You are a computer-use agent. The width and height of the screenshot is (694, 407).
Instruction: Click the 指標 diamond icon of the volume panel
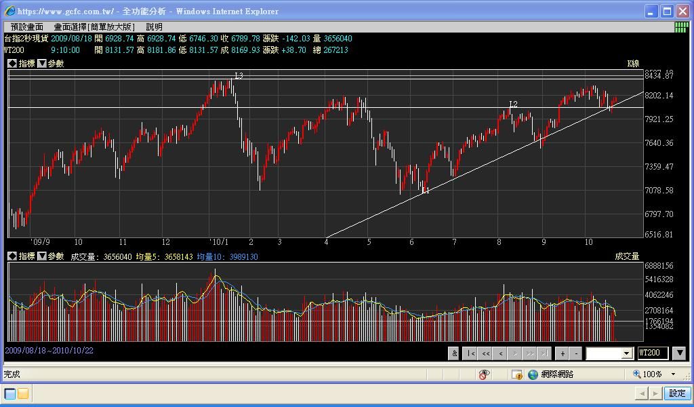12,256
